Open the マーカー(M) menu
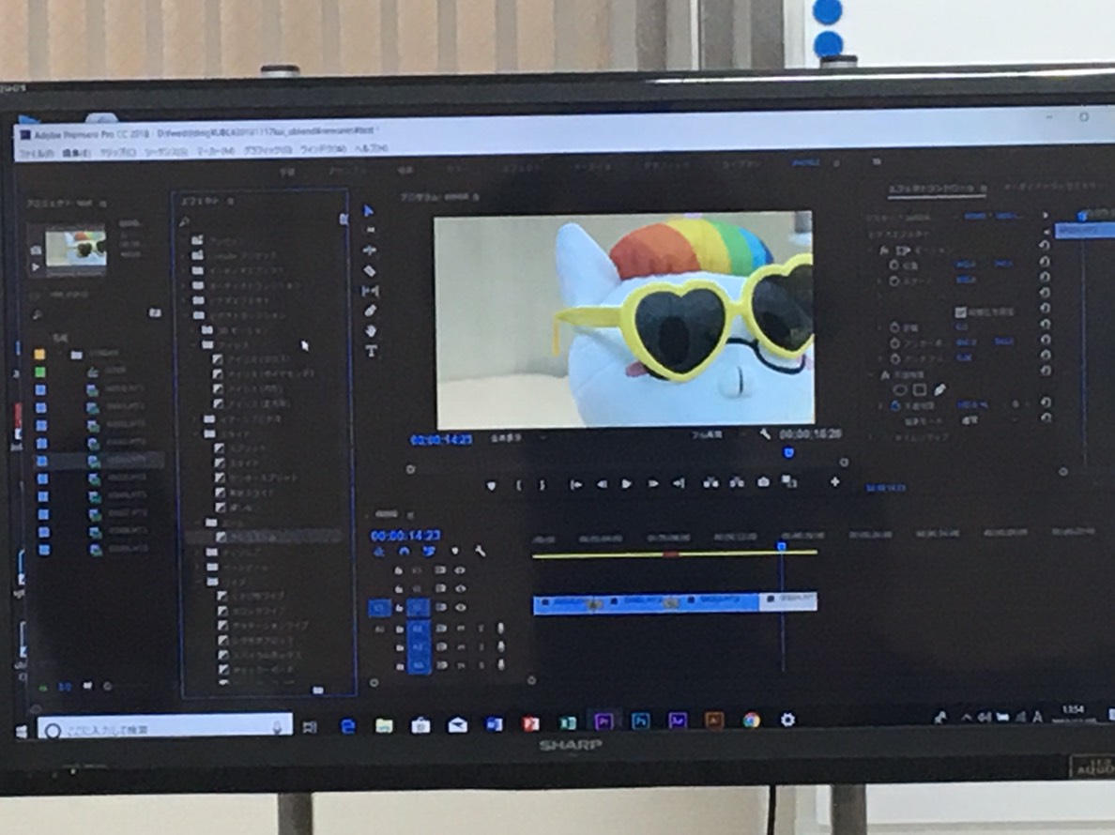 pos(216,151)
